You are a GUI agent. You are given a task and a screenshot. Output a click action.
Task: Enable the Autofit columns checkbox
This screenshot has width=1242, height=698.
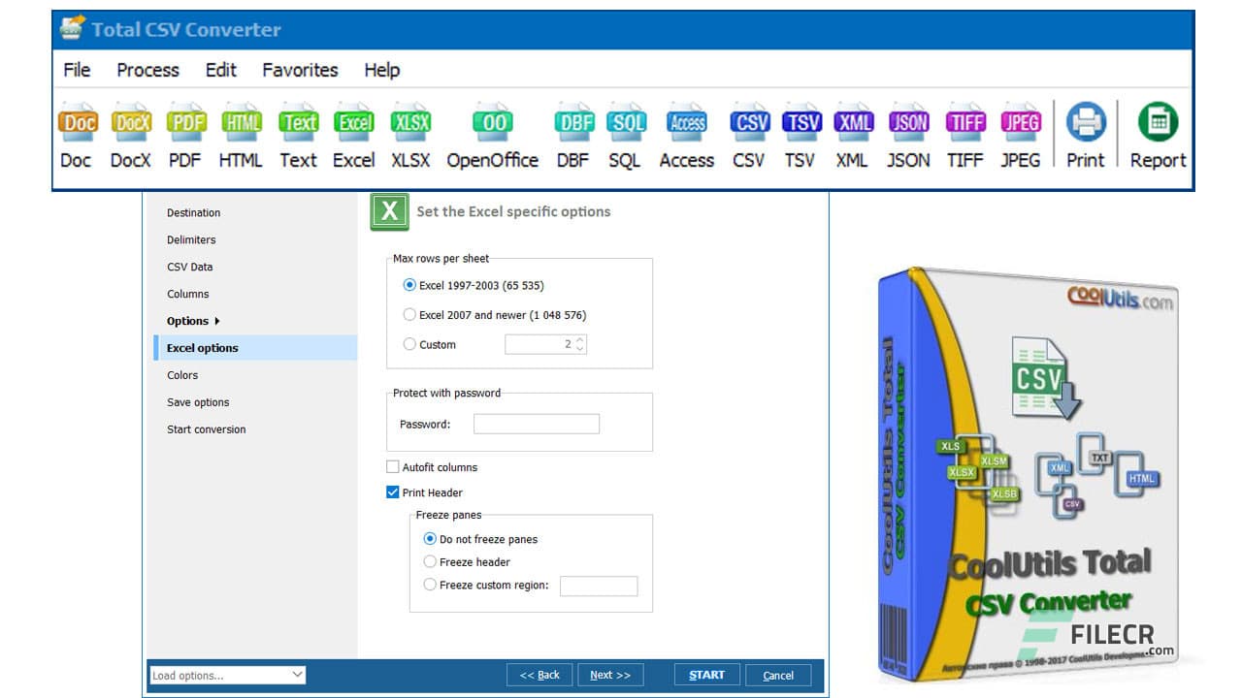392,466
